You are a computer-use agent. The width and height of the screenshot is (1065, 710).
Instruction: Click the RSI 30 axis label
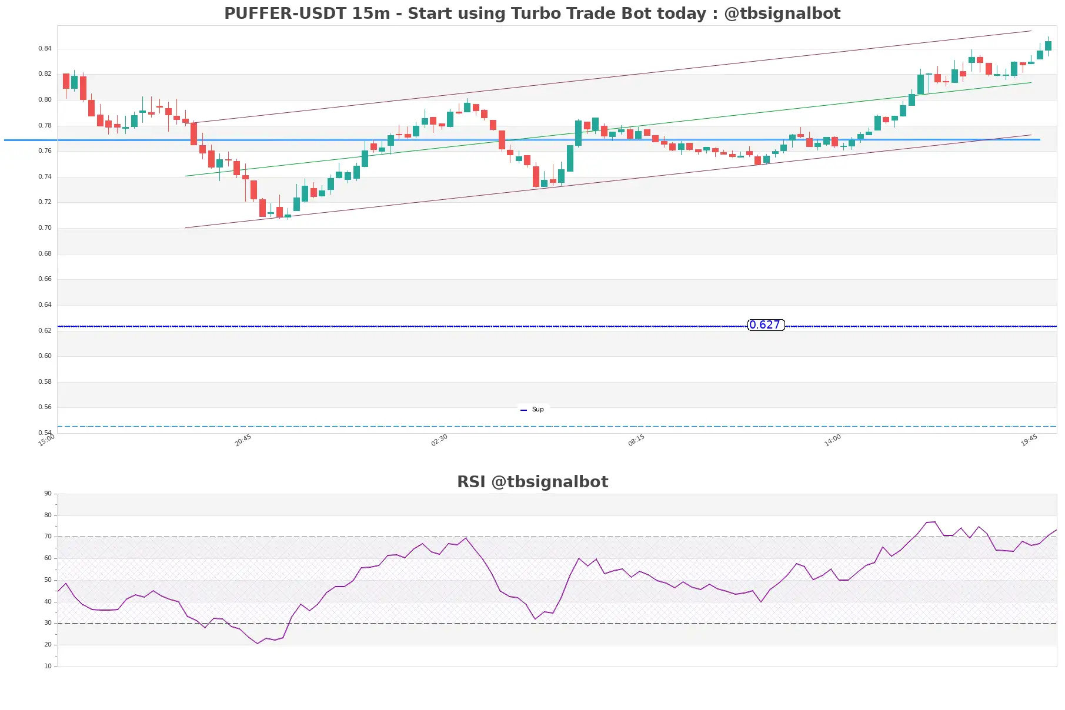click(x=48, y=622)
